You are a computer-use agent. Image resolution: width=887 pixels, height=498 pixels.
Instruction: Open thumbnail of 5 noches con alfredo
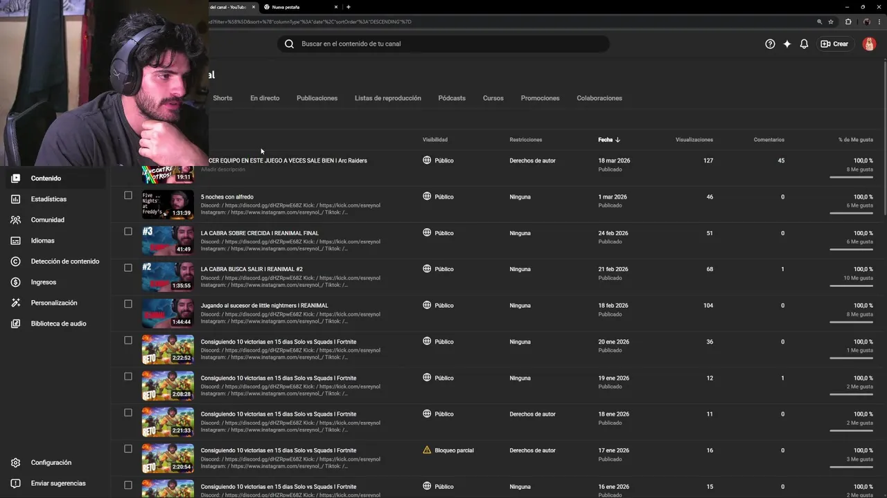coord(168,204)
